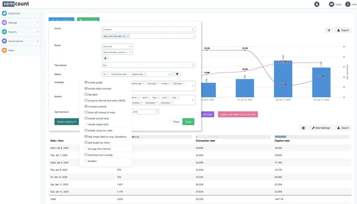
Task: Expand the Weekdays selector arrow
Action: 193,86
